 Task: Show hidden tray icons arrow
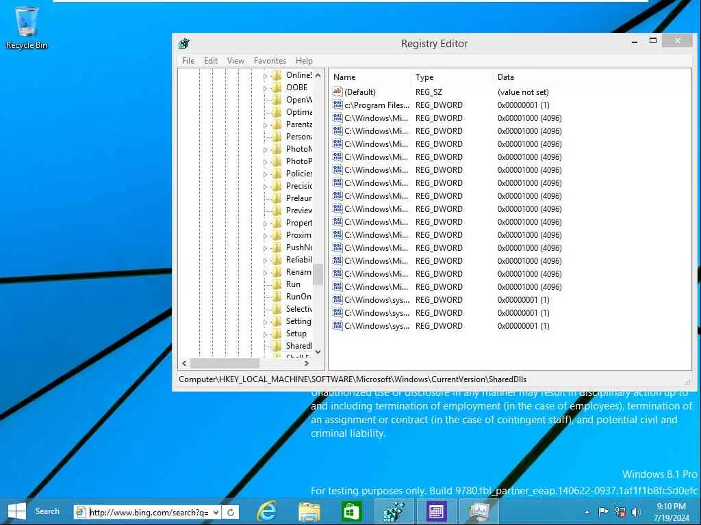click(587, 512)
